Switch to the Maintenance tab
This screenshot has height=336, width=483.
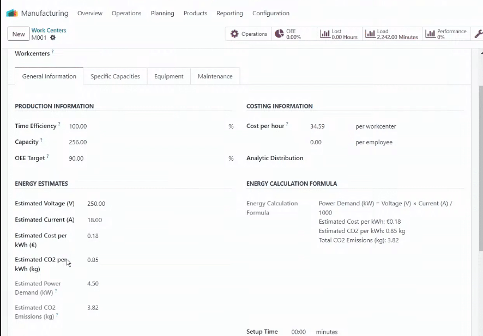coord(215,76)
